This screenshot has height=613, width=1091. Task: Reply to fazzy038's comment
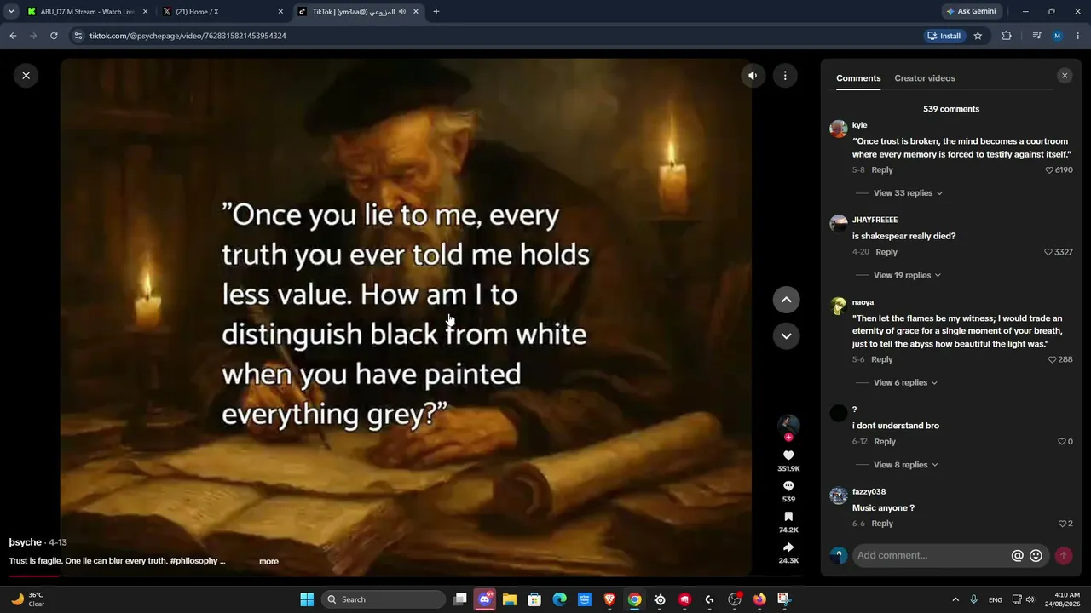click(x=882, y=524)
